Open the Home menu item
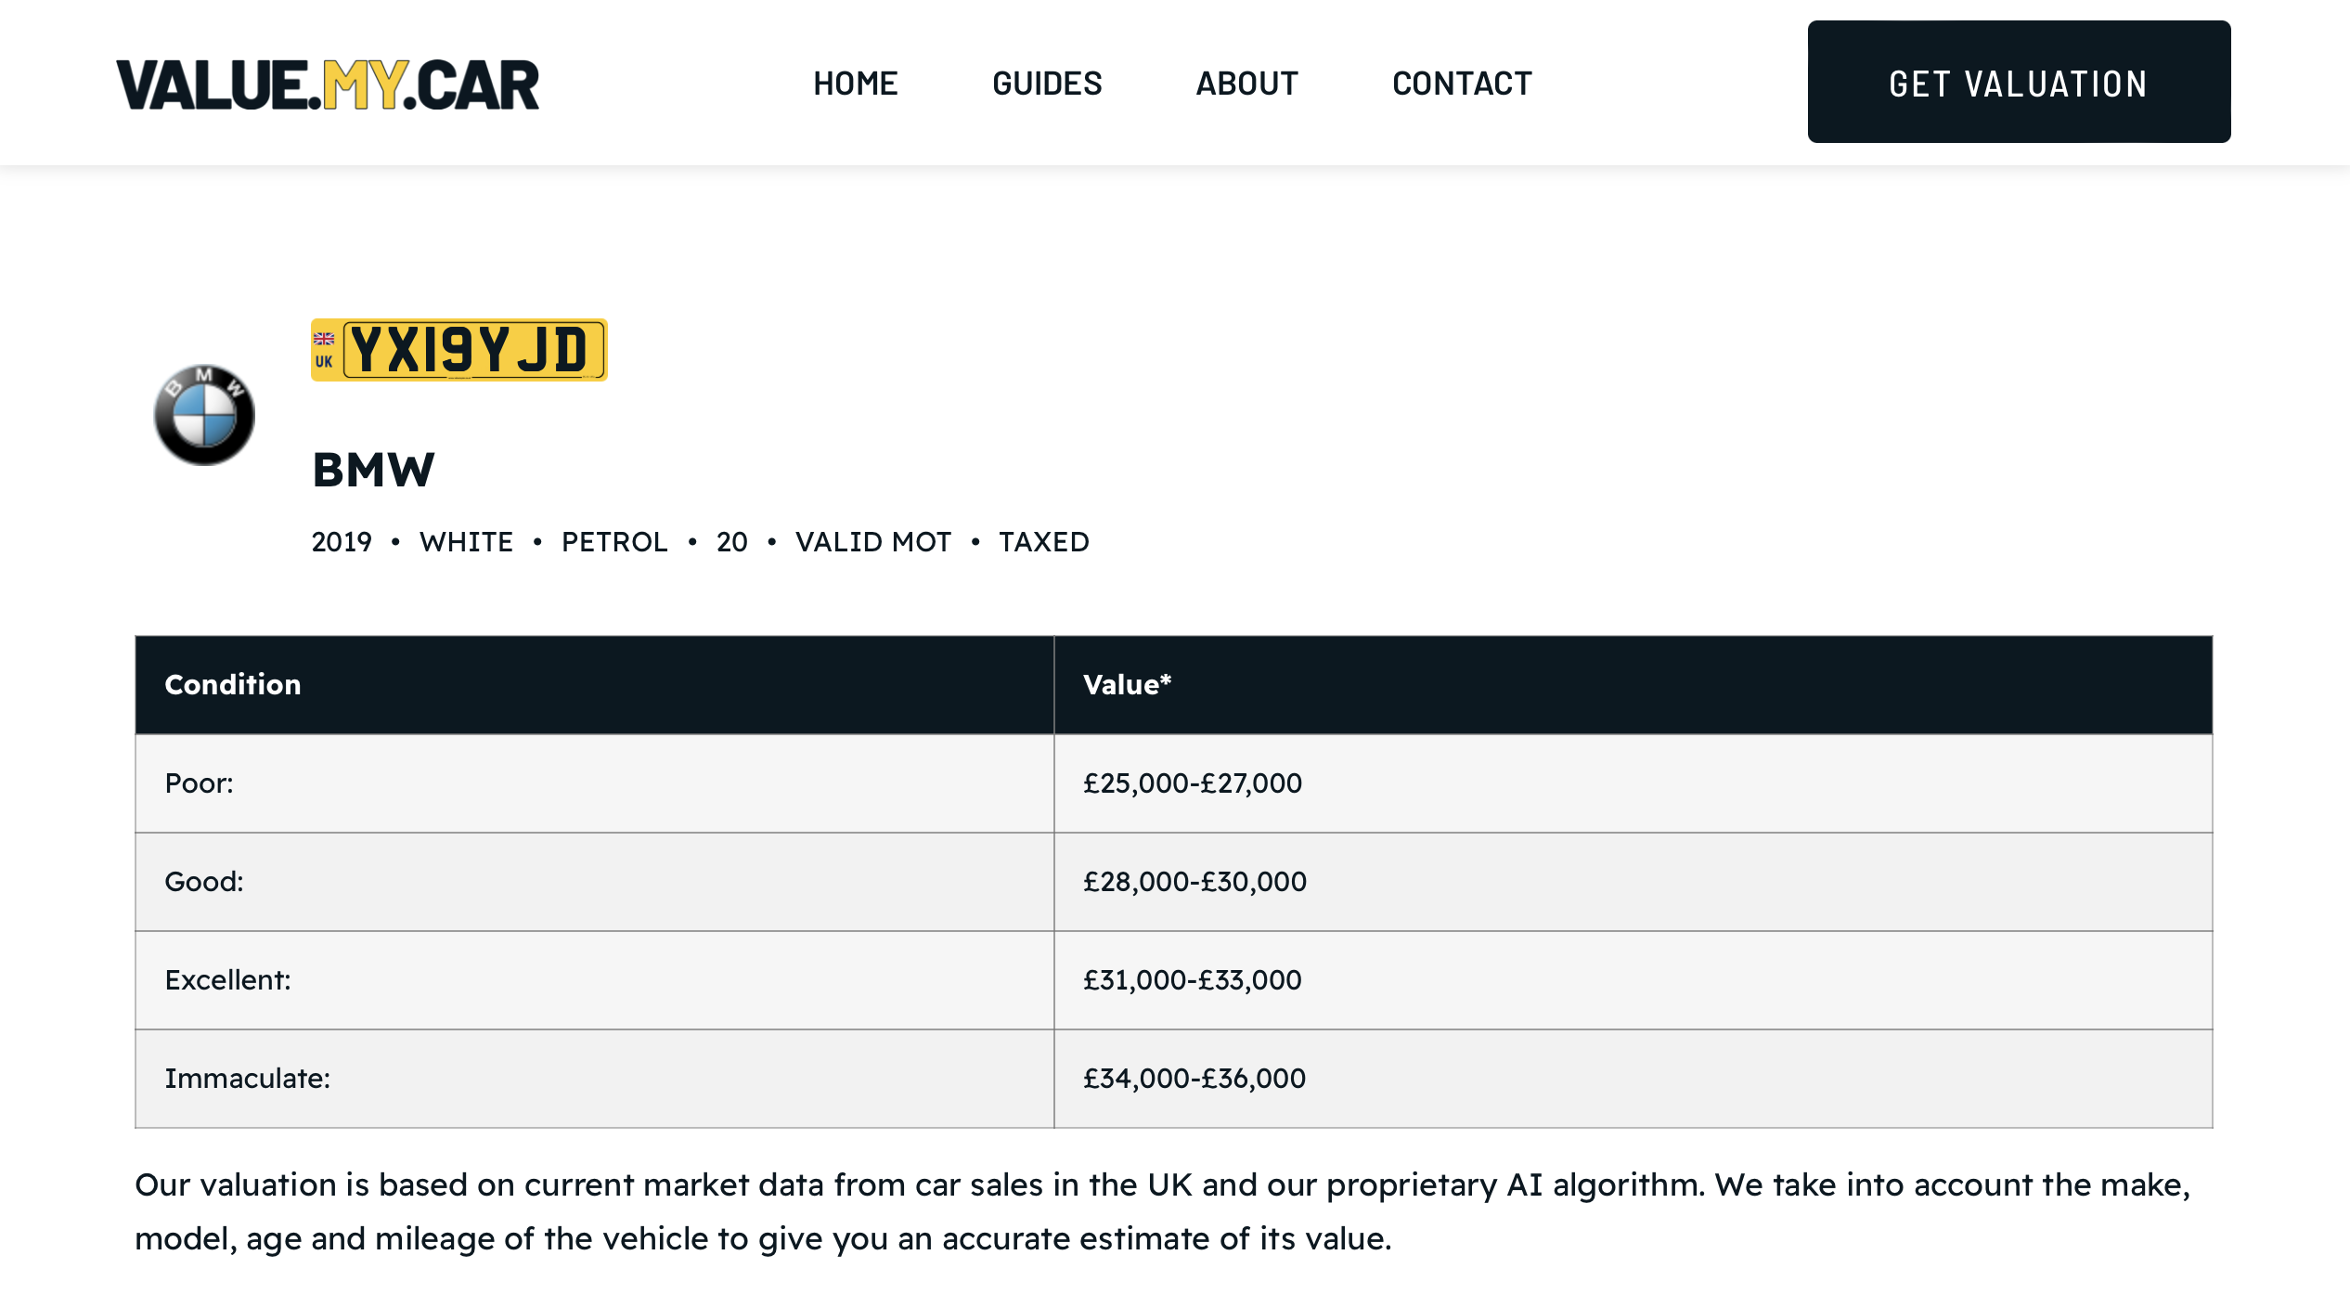Screen dimensions: 2350x1294 pos(855,84)
